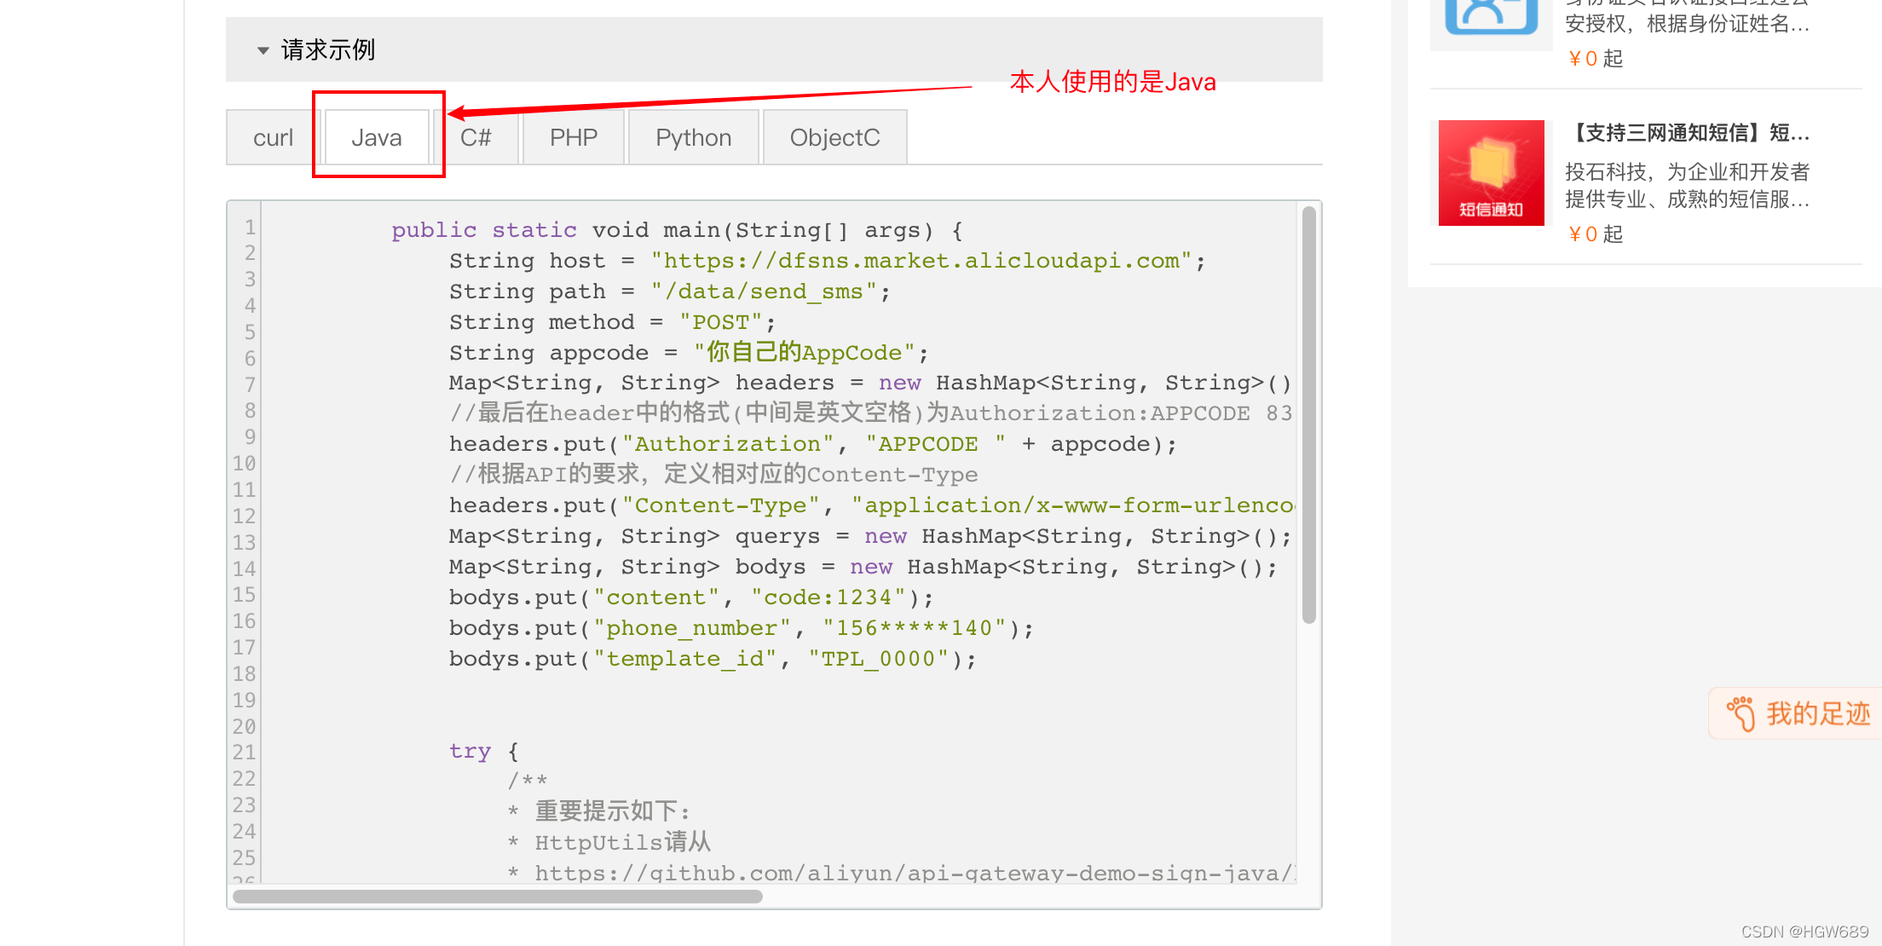Collapse the 请求示例 section triangle
Screen dimensions: 1882x946
(263, 51)
